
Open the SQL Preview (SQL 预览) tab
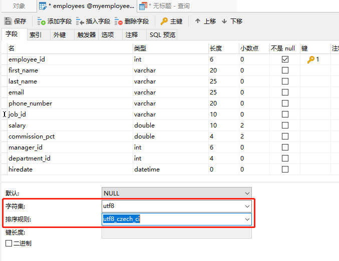(162, 35)
